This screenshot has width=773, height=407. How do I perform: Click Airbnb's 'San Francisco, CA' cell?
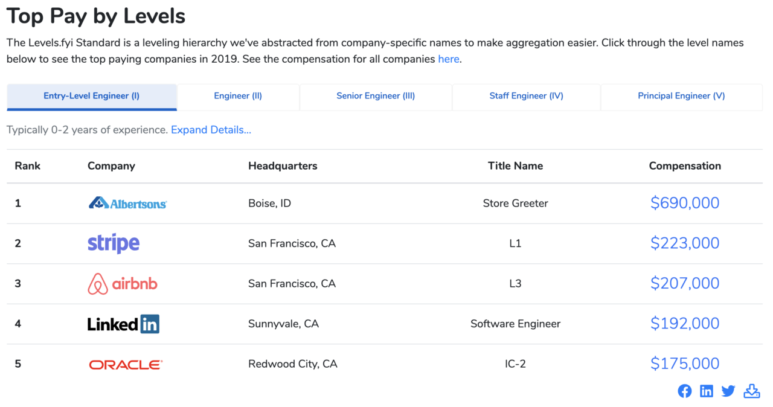[x=292, y=284]
